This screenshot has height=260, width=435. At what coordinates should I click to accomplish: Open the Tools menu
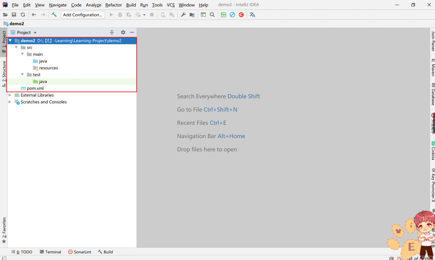(157, 5)
